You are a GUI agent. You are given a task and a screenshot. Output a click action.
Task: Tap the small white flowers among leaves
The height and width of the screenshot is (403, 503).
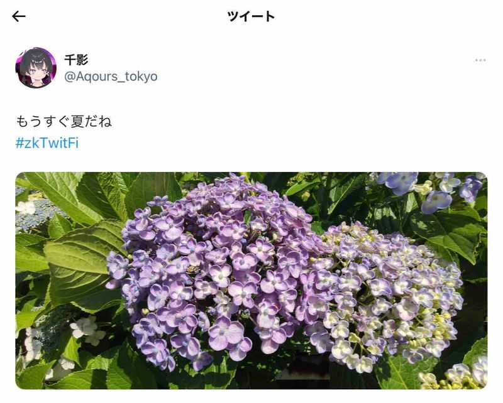click(86, 330)
